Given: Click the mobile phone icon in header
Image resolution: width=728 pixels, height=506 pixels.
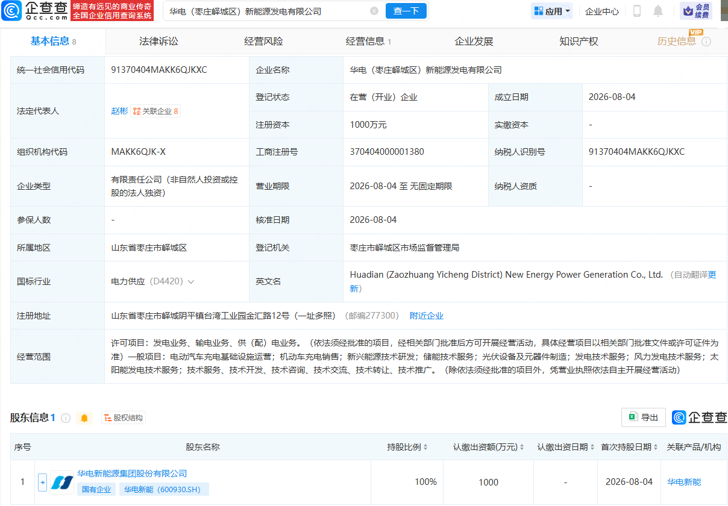Looking at the screenshot, I should [x=637, y=11].
